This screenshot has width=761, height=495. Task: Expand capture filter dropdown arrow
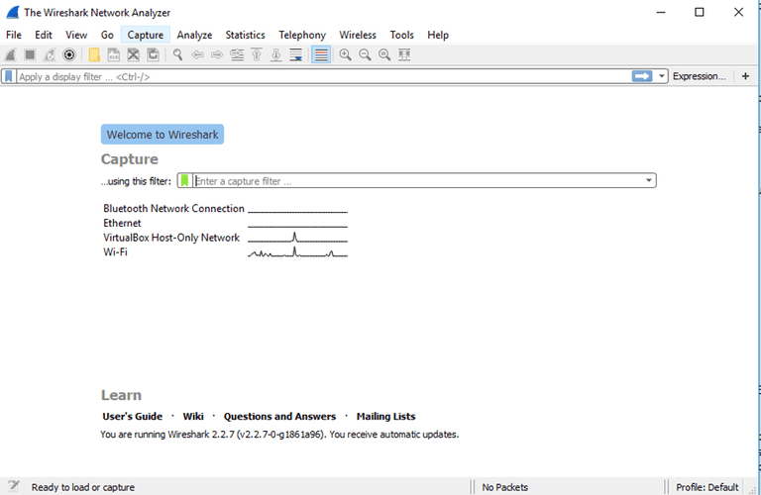point(649,180)
